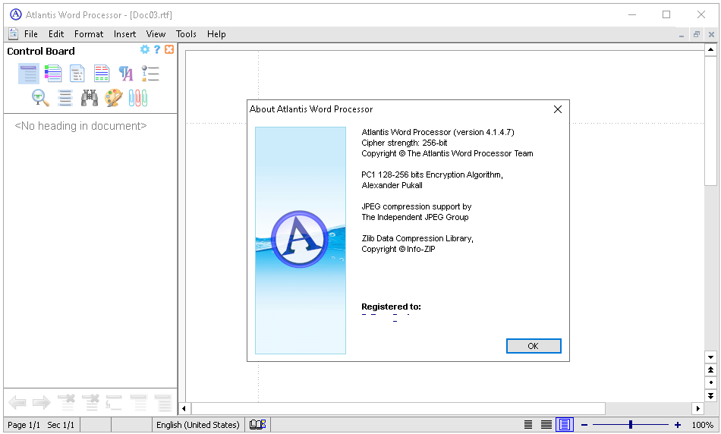The width and height of the screenshot is (721, 434).
Task: Click the 'Registered to:' label in dialog
Action: click(x=391, y=307)
